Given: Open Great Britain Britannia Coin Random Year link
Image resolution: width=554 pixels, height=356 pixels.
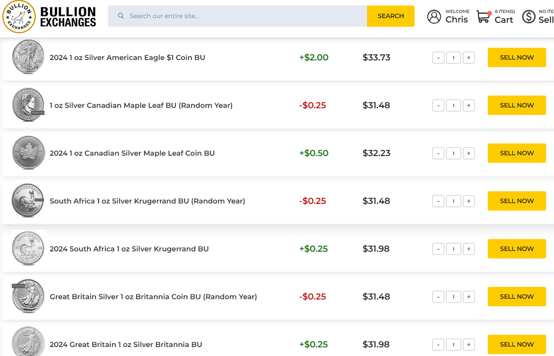Looking at the screenshot, I should 153,297.
